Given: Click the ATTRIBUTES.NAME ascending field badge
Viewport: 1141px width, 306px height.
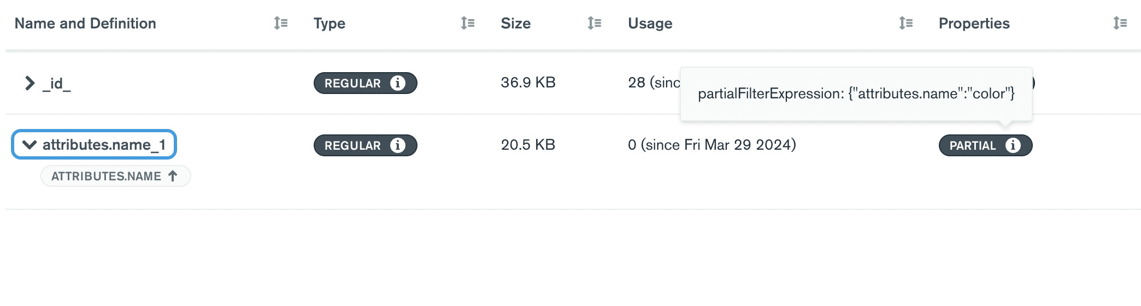Looking at the screenshot, I should [115, 176].
